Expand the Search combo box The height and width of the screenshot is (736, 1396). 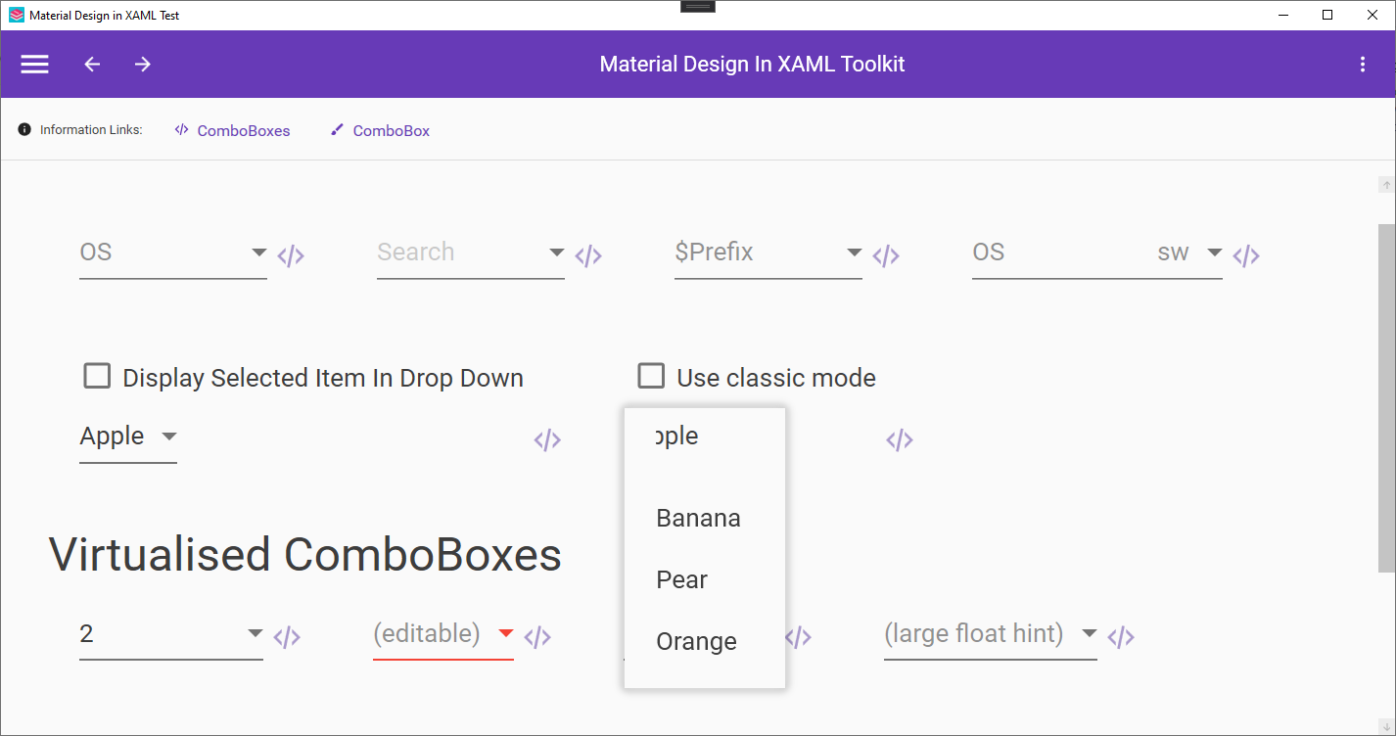click(557, 253)
